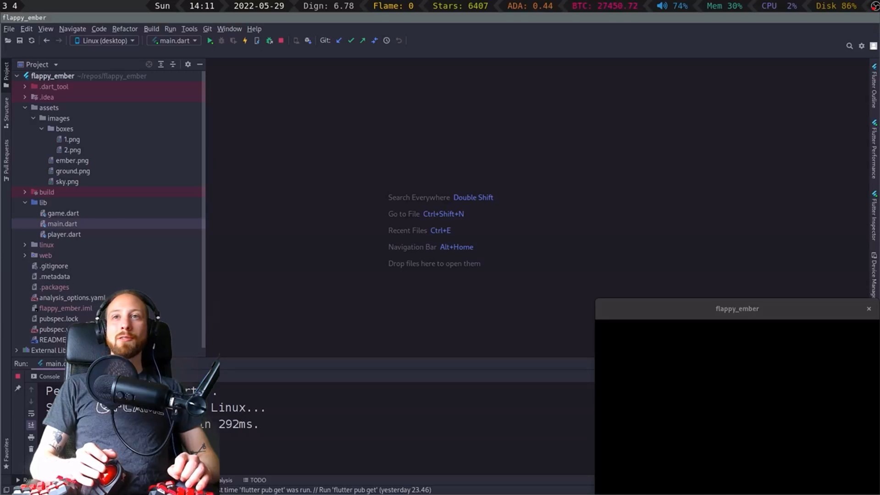Open the Git menu
This screenshot has height=495, width=880.
point(207,29)
